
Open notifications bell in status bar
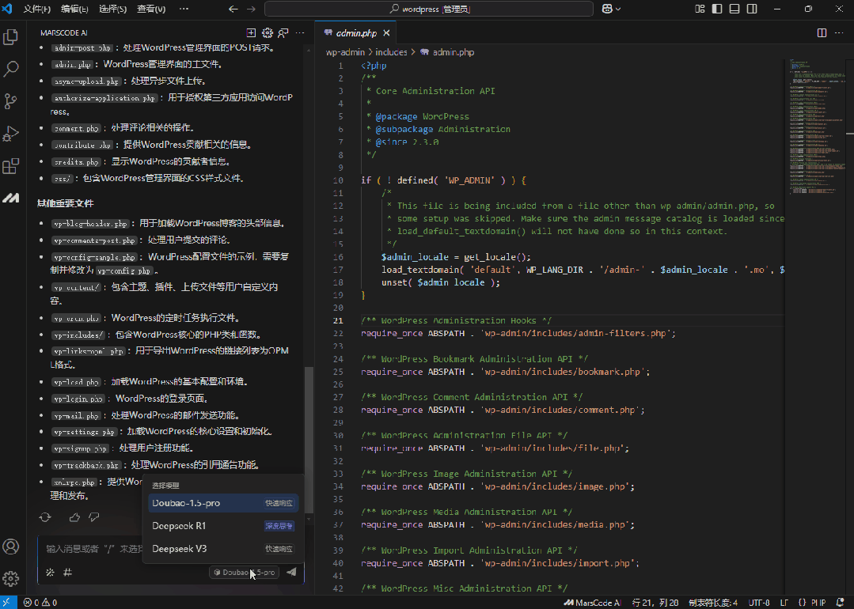click(x=840, y=603)
